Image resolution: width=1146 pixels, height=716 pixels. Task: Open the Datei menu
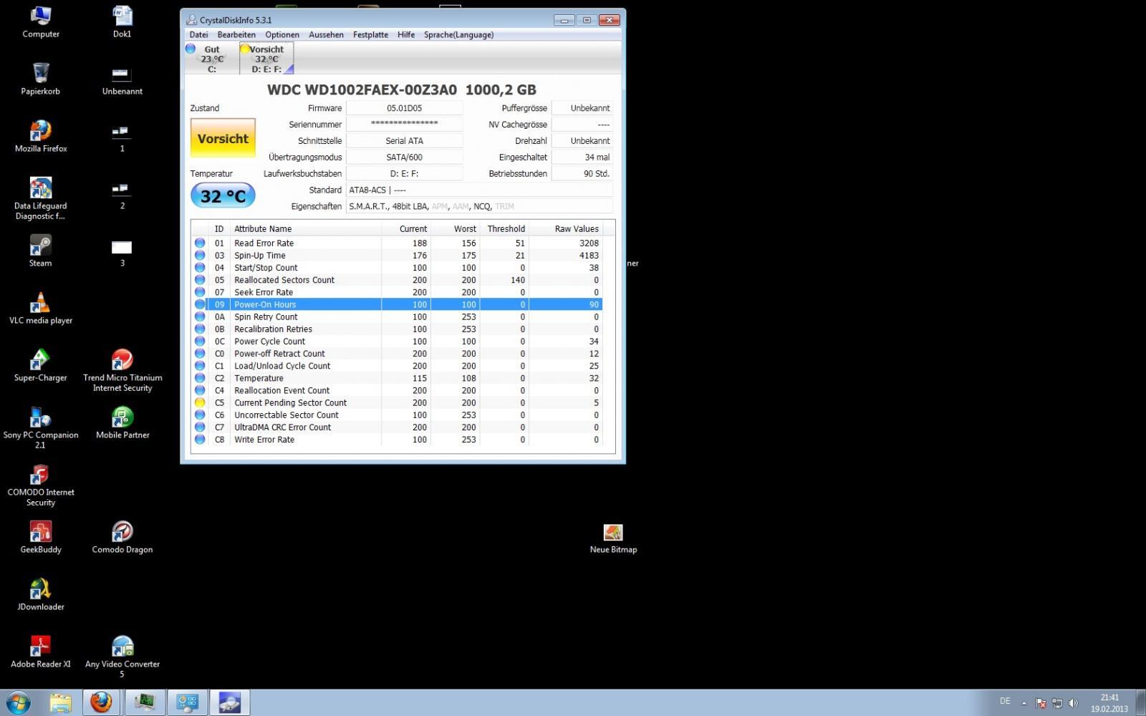pos(198,34)
